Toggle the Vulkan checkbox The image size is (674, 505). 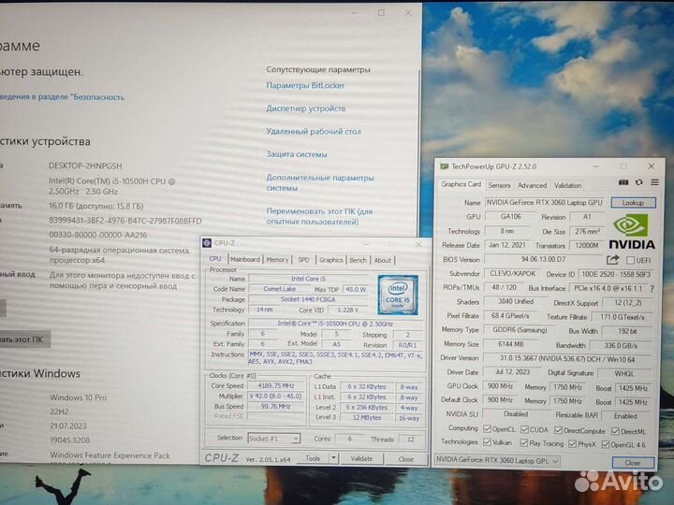point(487,441)
